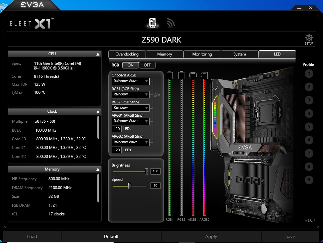This screenshot has height=243, width=323.
Task: Click the Brightness value box showing 100
Action: pyautogui.click(x=156, y=171)
